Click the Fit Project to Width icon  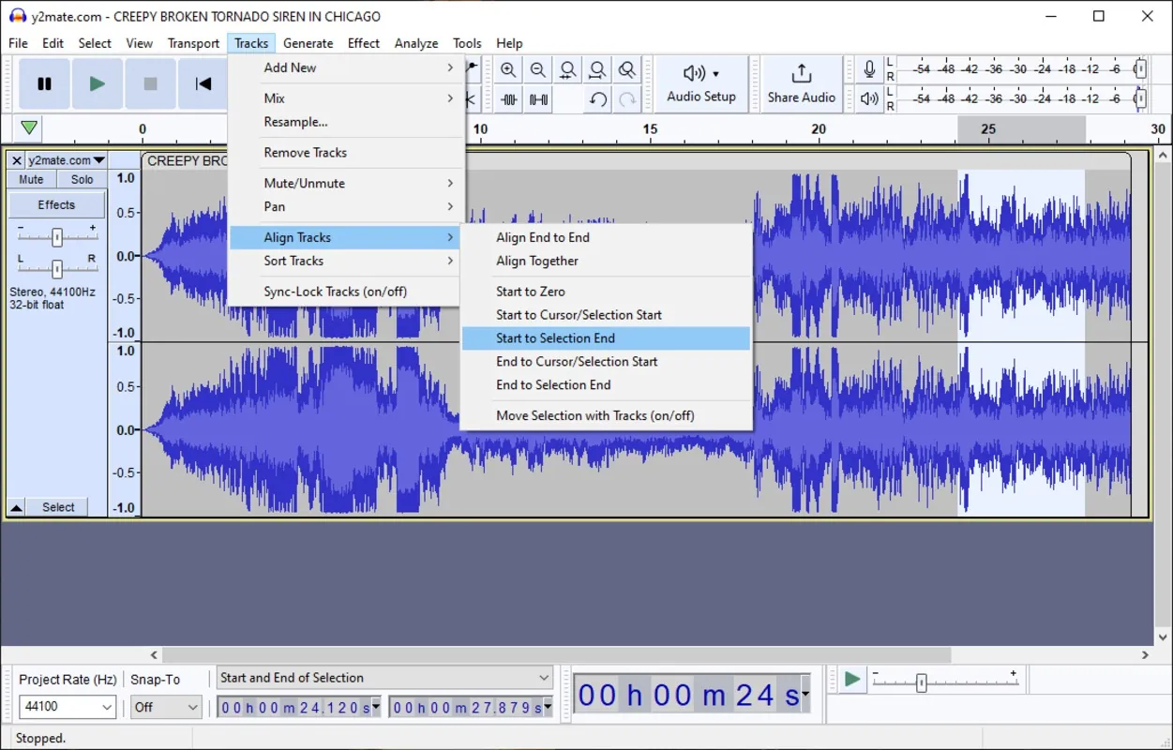tap(597, 70)
